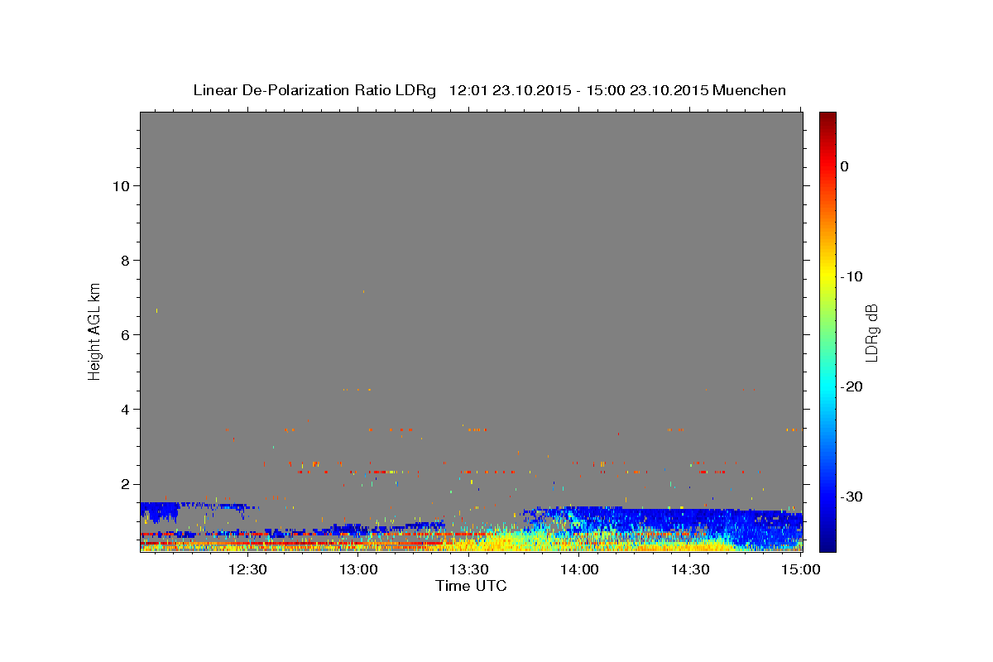Screen dimensions: 993x662
Task: Click the yellow section of the colorbar
Action: [x=827, y=273]
